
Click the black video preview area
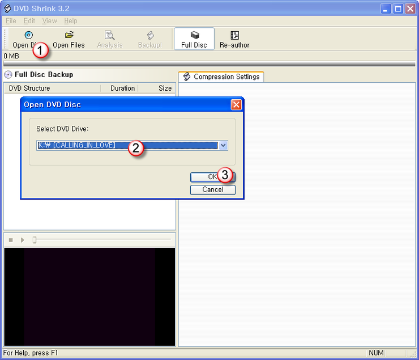(x=89, y=297)
